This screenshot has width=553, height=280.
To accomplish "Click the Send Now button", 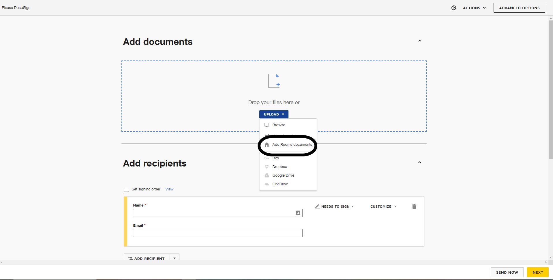I will (x=507, y=272).
